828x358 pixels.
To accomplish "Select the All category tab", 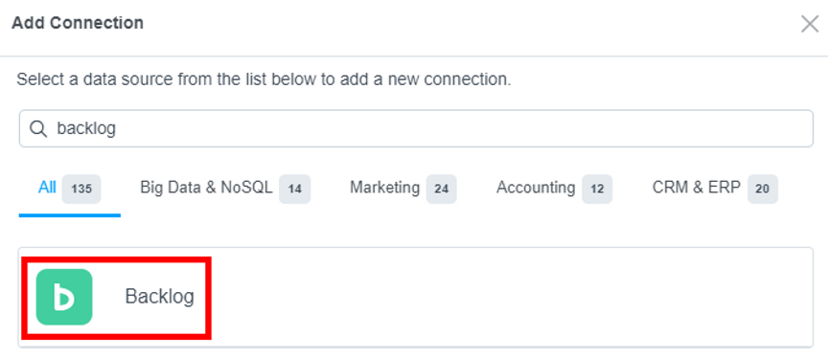I will click(x=70, y=189).
